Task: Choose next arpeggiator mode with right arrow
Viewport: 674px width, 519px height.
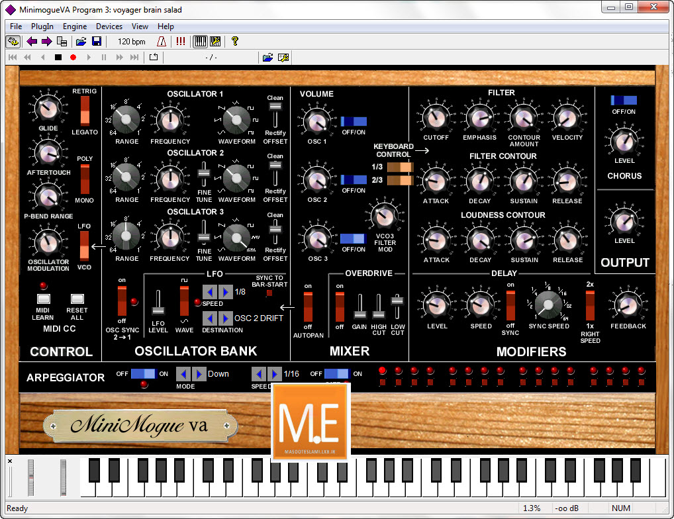Action: 199,374
